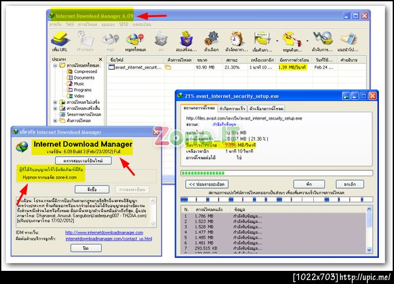
Task: Switch to Options on completion (ตัวเลือกดาวน์โหลด) tab
Action: point(267,108)
